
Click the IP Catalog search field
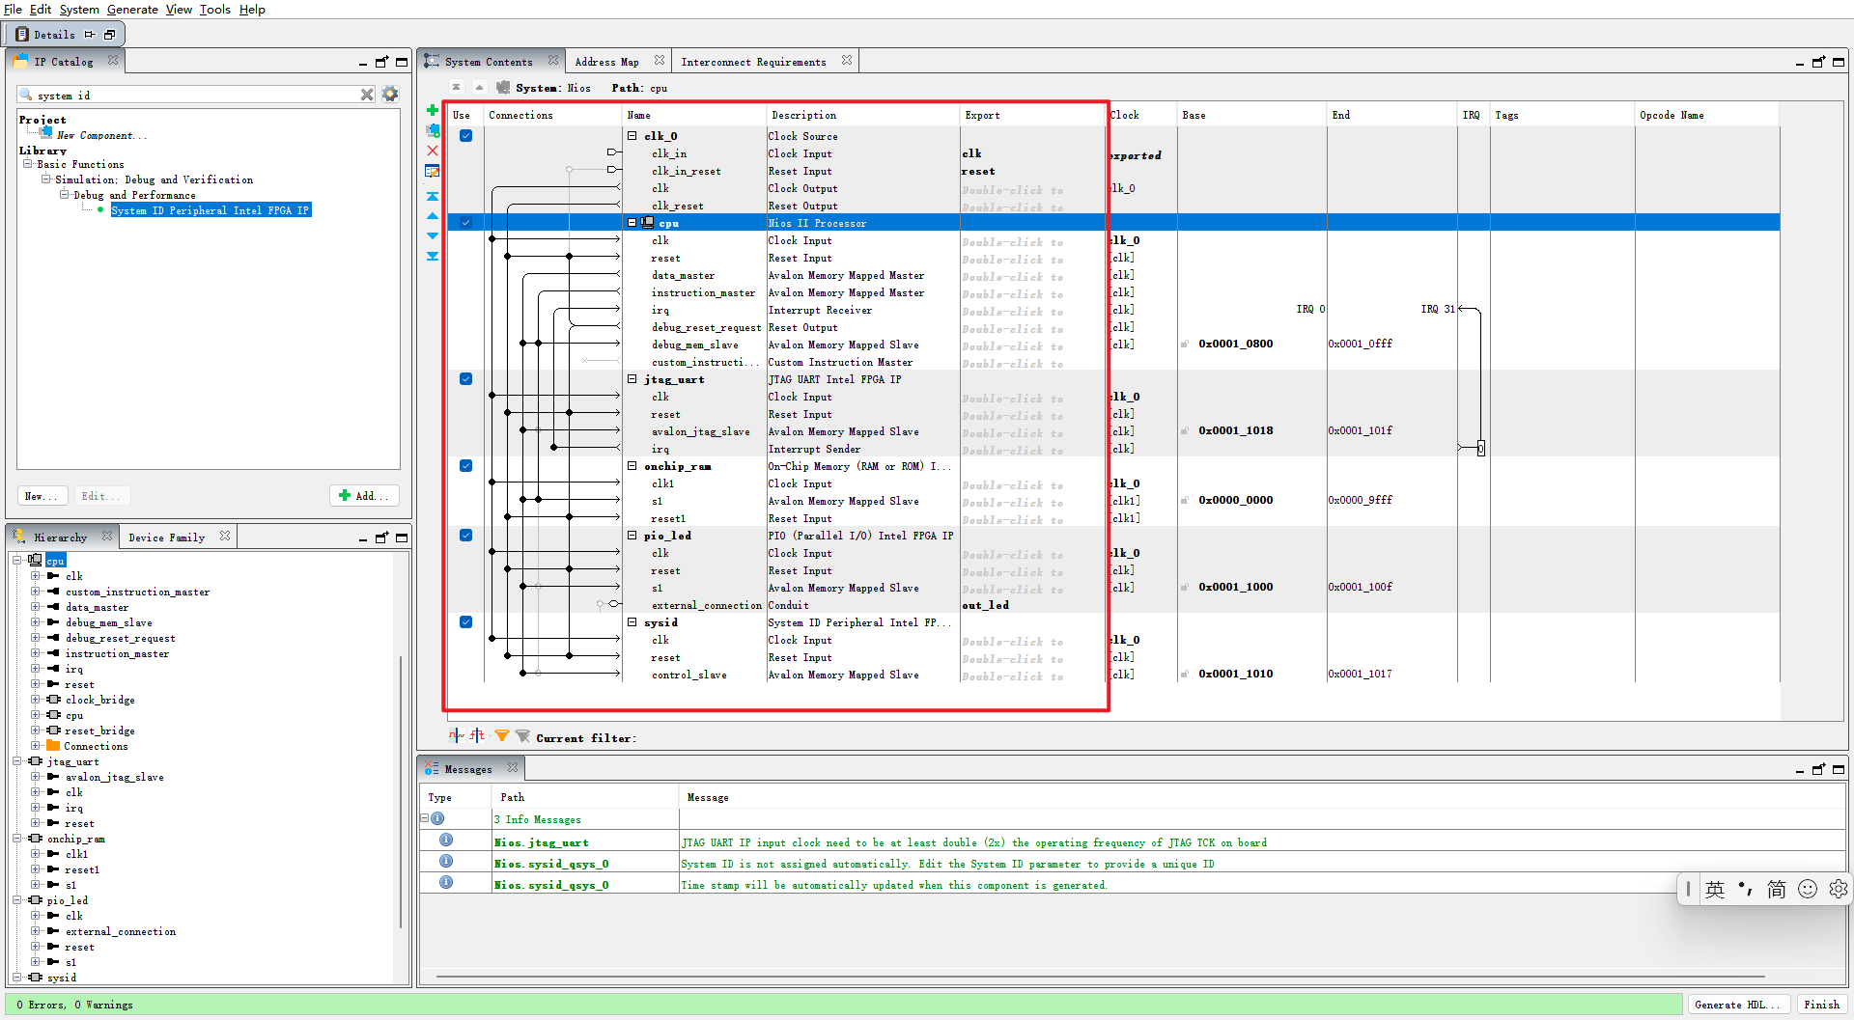[x=196, y=95]
